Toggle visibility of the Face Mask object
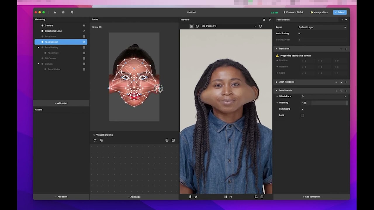This screenshot has height=210, width=374. click(x=84, y=36)
